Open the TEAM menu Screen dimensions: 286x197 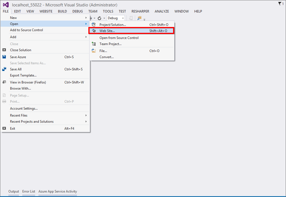click(x=93, y=11)
